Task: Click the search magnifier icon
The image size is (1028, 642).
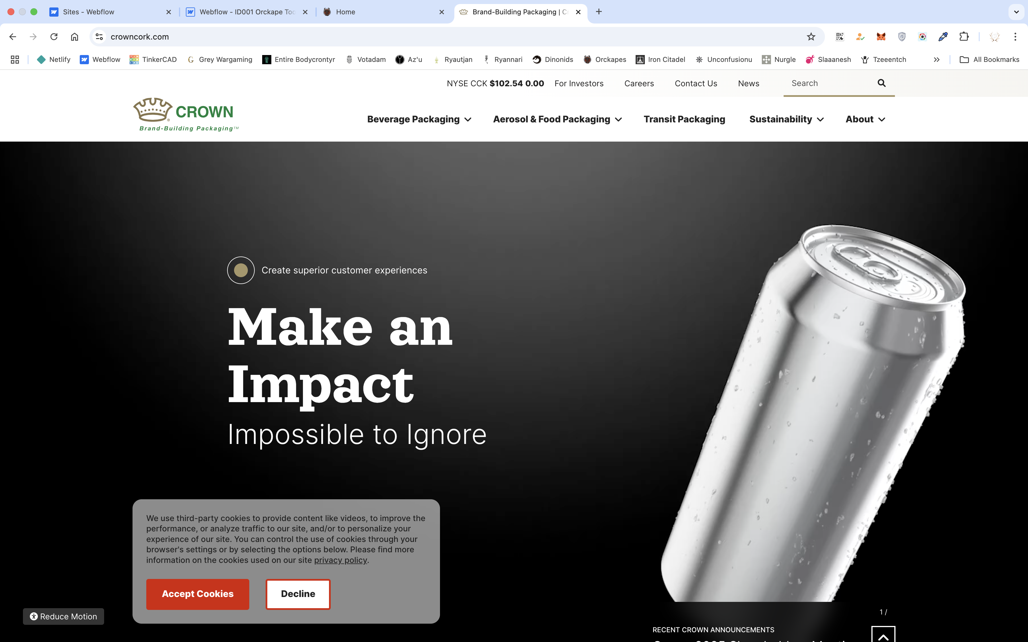Action: [x=881, y=83]
